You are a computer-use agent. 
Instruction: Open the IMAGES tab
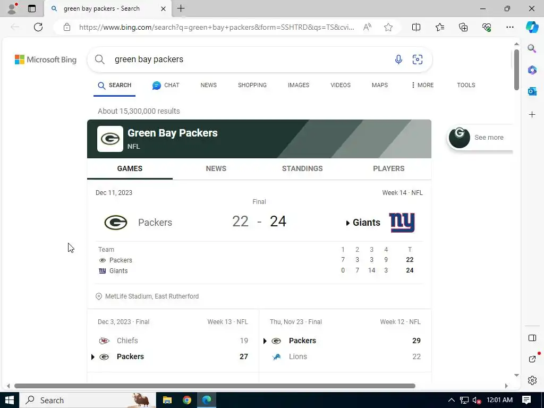tap(299, 86)
